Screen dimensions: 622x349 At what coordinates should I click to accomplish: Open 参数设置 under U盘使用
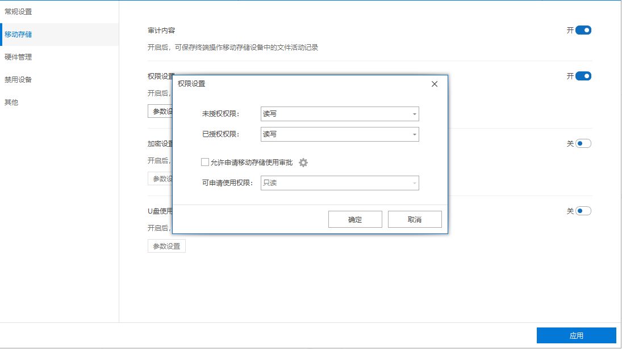pos(166,246)
